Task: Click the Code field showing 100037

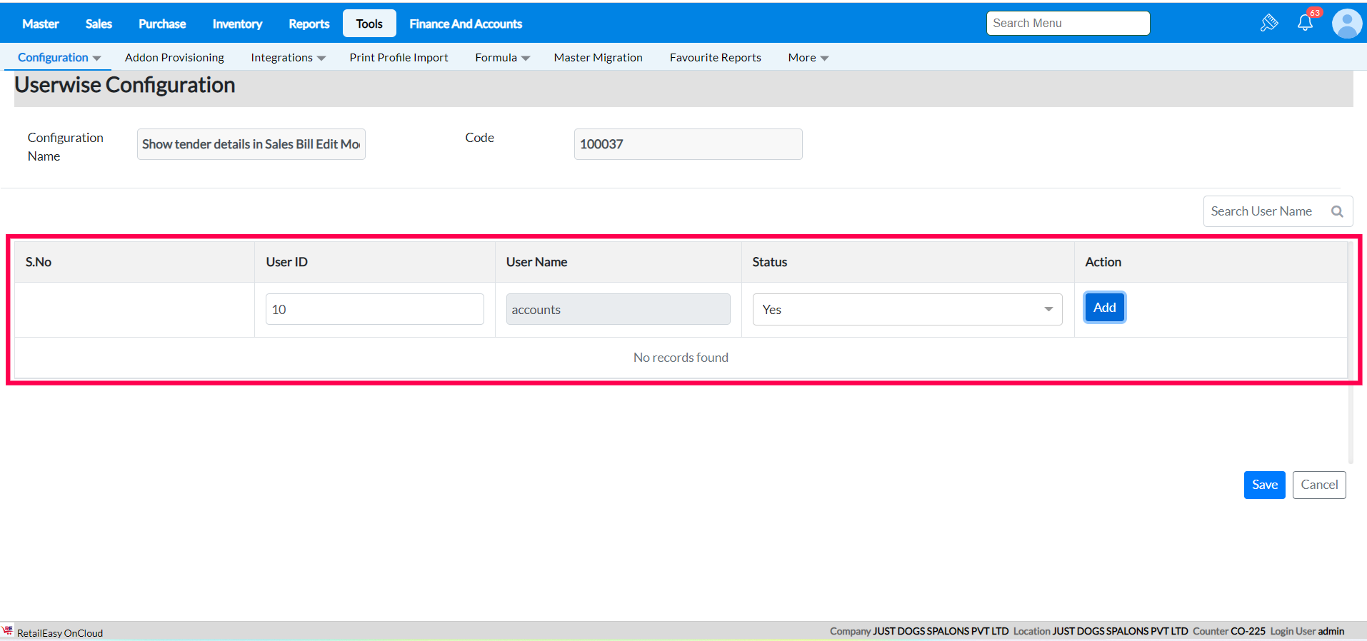Action: click(688, 144)
